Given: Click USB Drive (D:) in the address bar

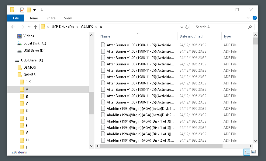Looking at the screenshot, I should tap(63, 27).
